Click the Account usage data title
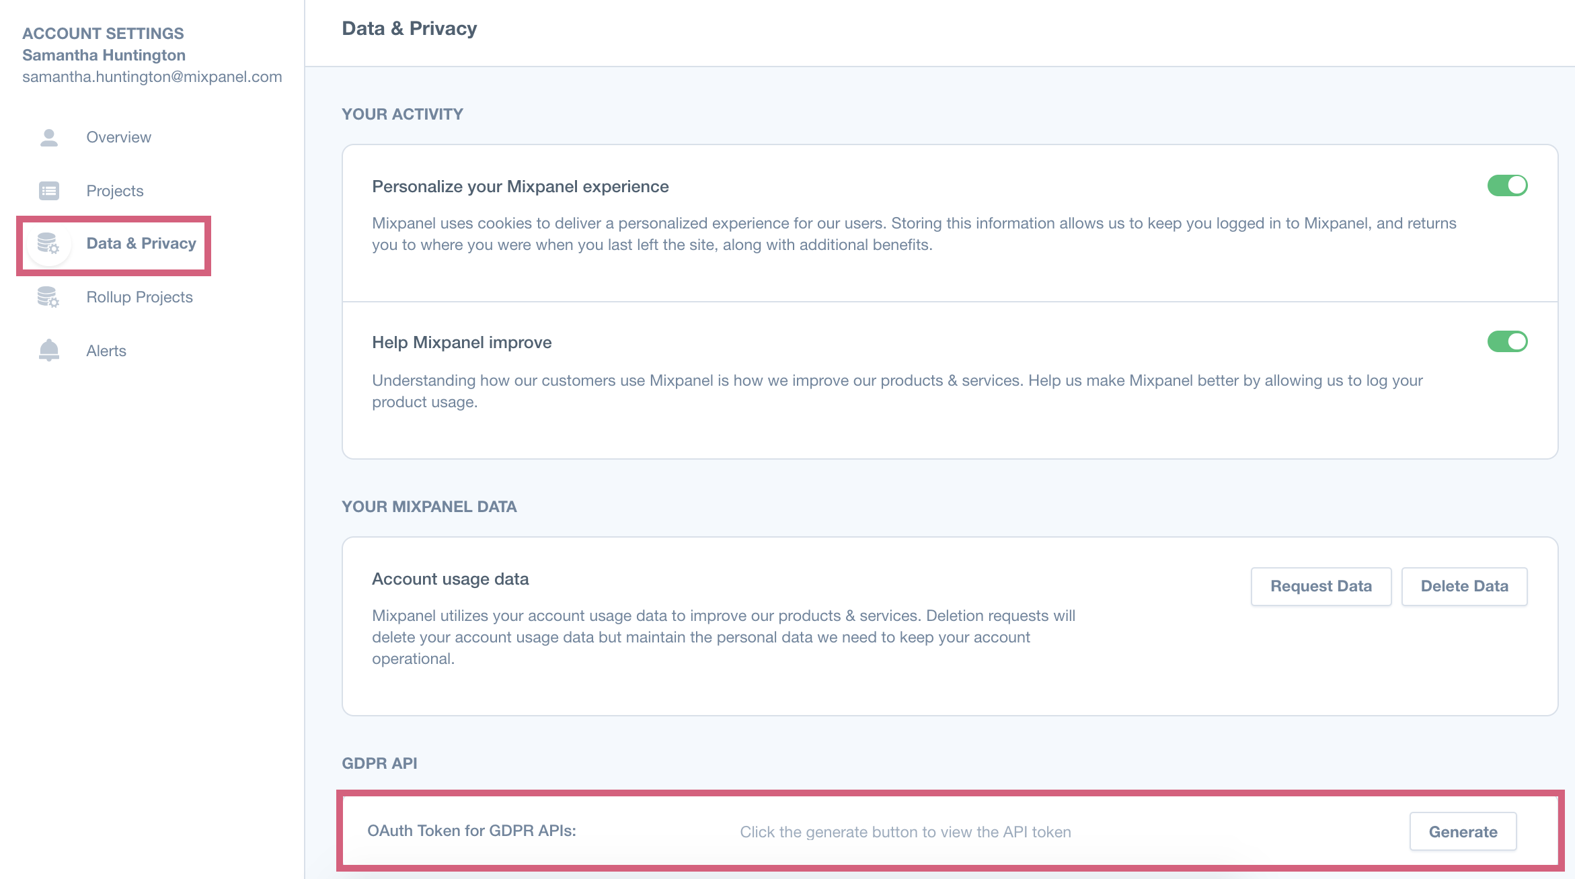 tap(450, 579)
